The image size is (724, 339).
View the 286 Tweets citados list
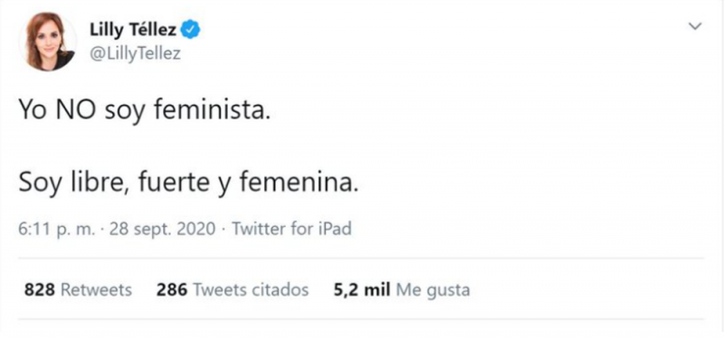[233, 290]
